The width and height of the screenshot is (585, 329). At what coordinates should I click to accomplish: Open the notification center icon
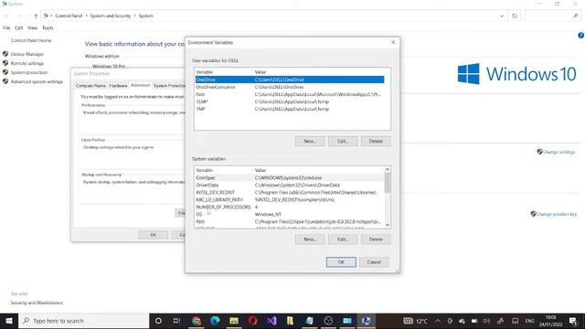pyautogui.click(x=573, y=321)
